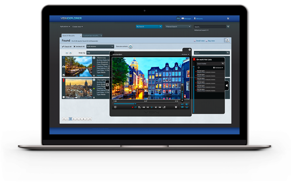Click Check All

(66, 47)
